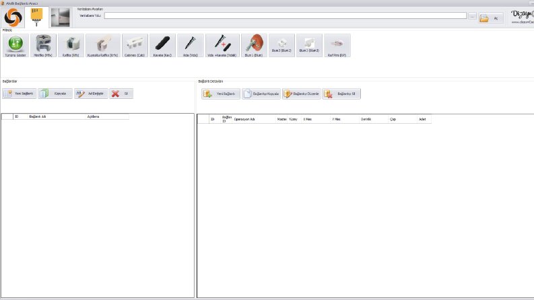The width and height of the screenshot is (534, 300).
Task: Click Yeni Bağlantı in Bağlantılar panel
Action: (20, 93)
